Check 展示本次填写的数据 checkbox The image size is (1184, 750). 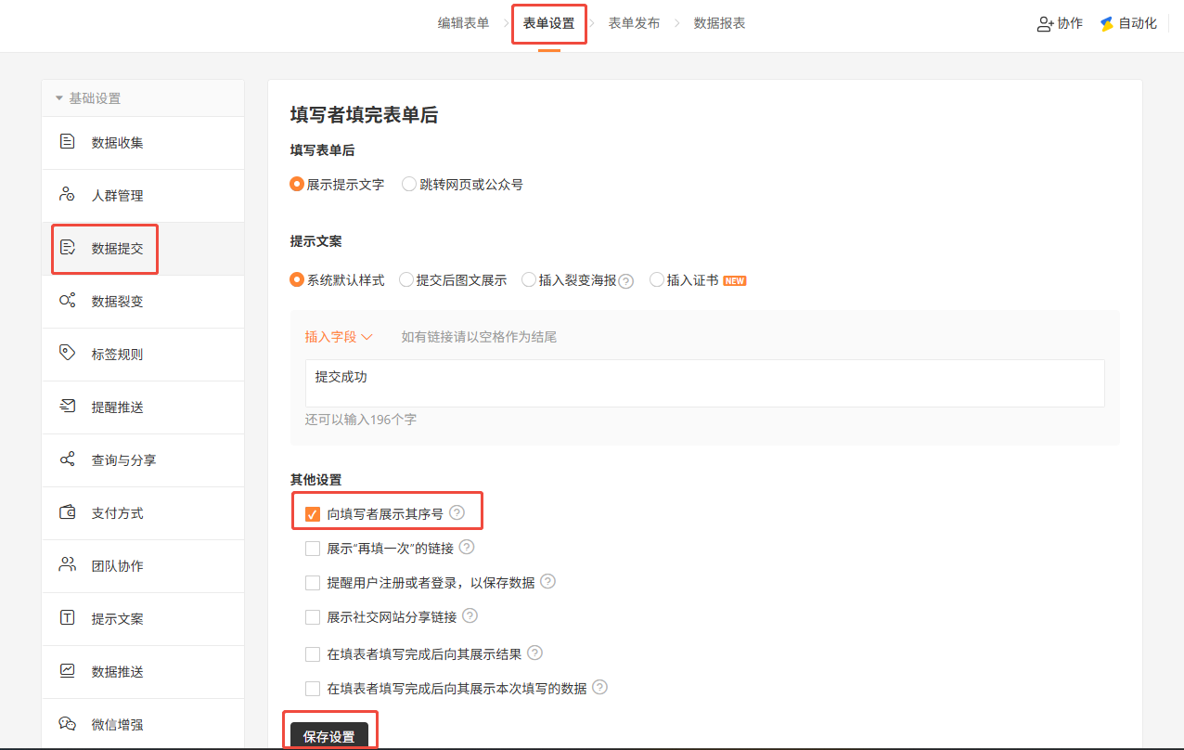click(313, 689)
